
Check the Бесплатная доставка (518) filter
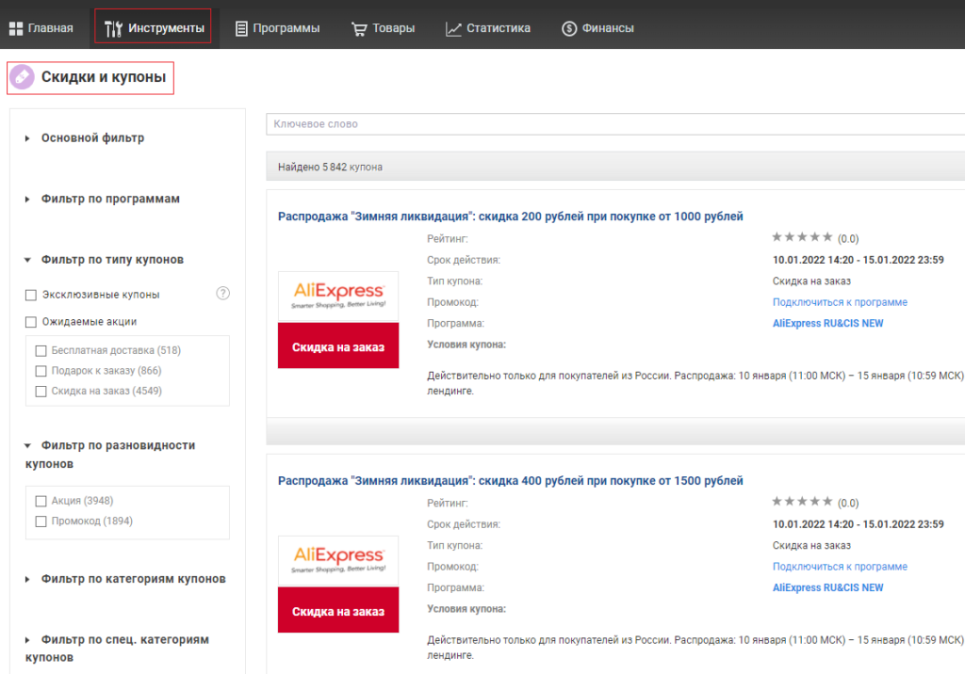[x=41, y=350]
